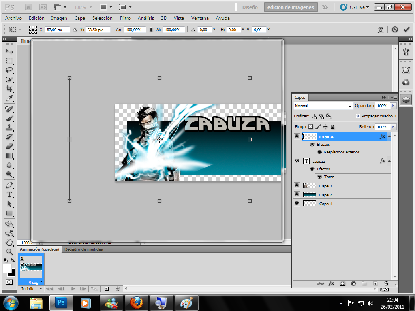Play the frame animation
The image size is (415, 311).
73,289
